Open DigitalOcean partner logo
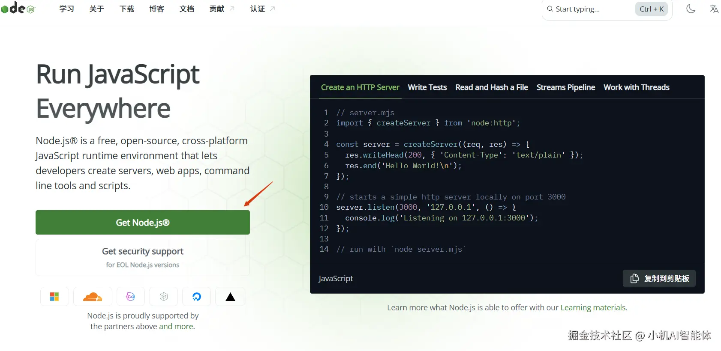Image resolution: width=721 pixels, height=351 pixels. [197, 297]
